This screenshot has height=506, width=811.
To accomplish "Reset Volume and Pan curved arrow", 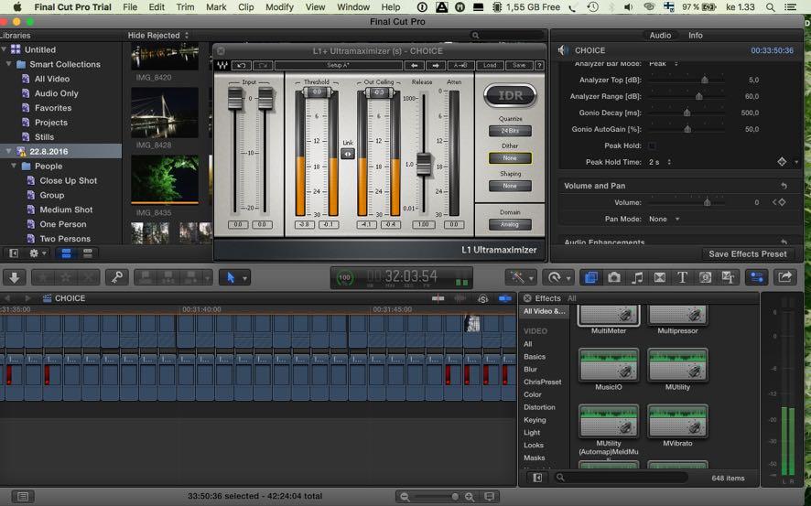I will click(x=784, y=186).
